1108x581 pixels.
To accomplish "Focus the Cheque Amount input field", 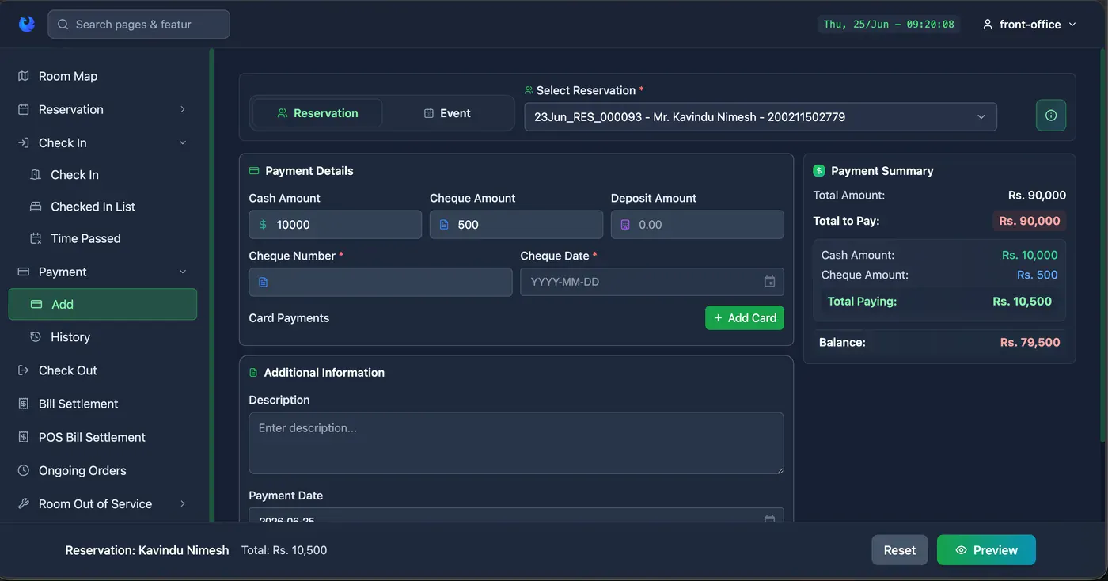I will point(516,225).
